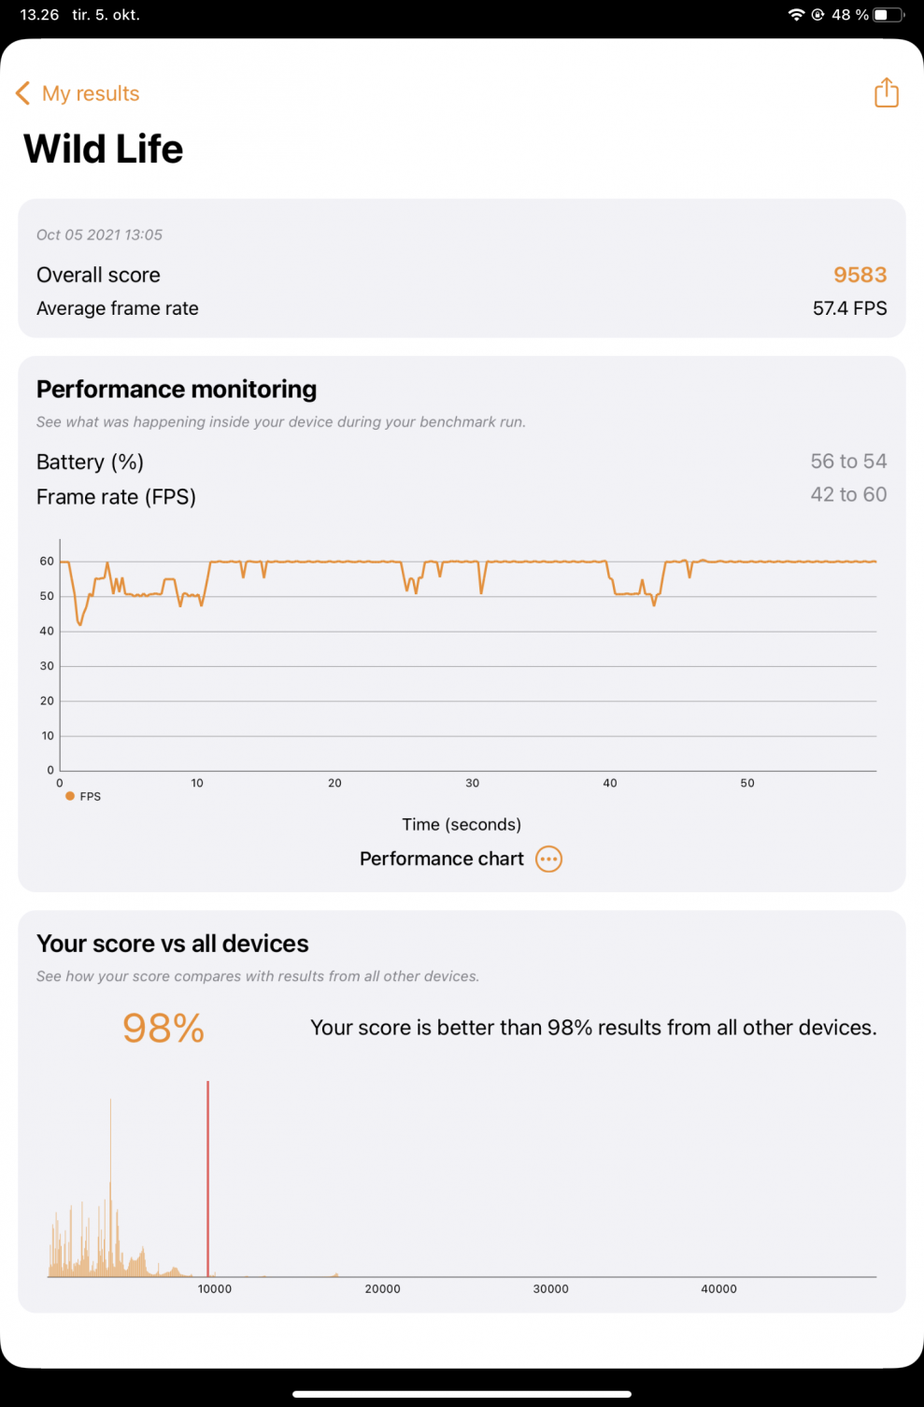The image size is (924, 1407).
Task: Tap the Wild Life title
Action: pos(104,149)
